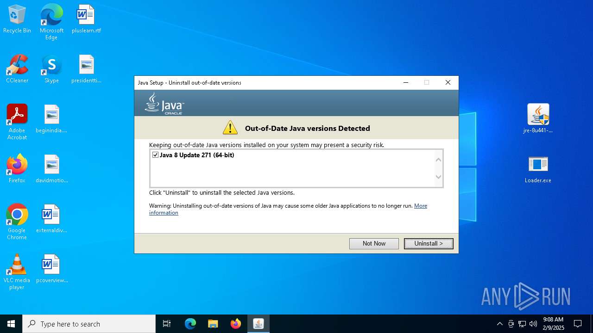Open the Windows Start menu
Image resolution: width=593 pixels, height=333 pixels.
(11, 324)
